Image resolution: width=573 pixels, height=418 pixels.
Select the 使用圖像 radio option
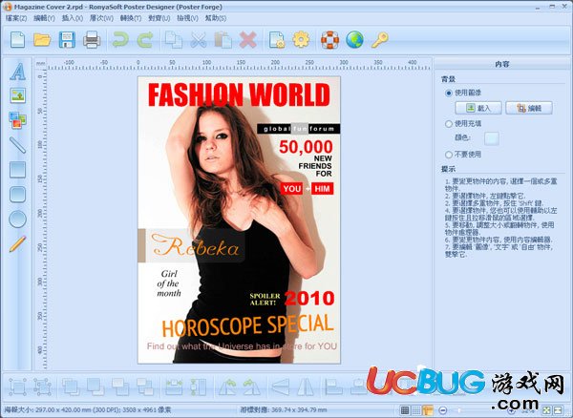pos(449,94)
